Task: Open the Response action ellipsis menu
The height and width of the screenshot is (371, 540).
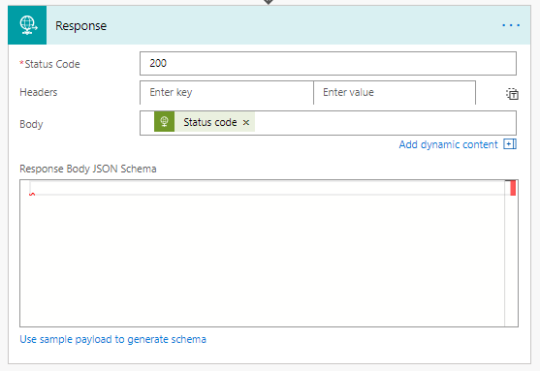Action: [511, 25]
